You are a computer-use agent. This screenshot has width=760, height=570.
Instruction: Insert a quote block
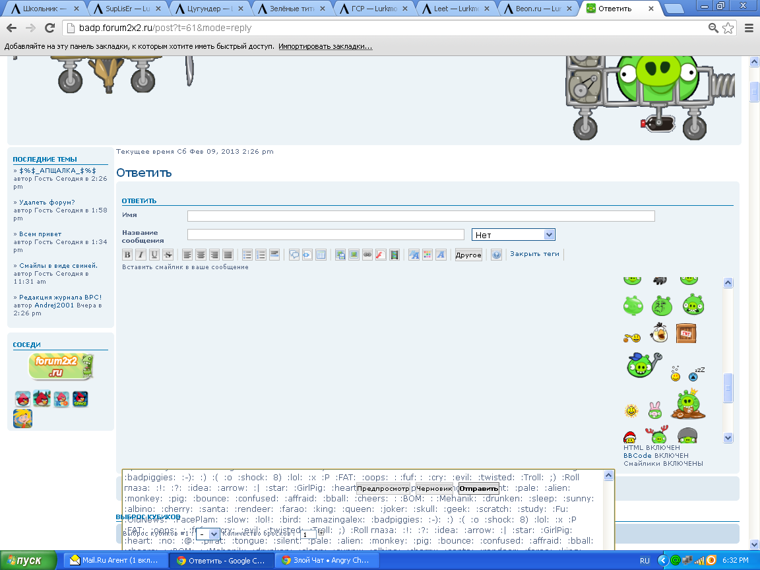point(294,255)
